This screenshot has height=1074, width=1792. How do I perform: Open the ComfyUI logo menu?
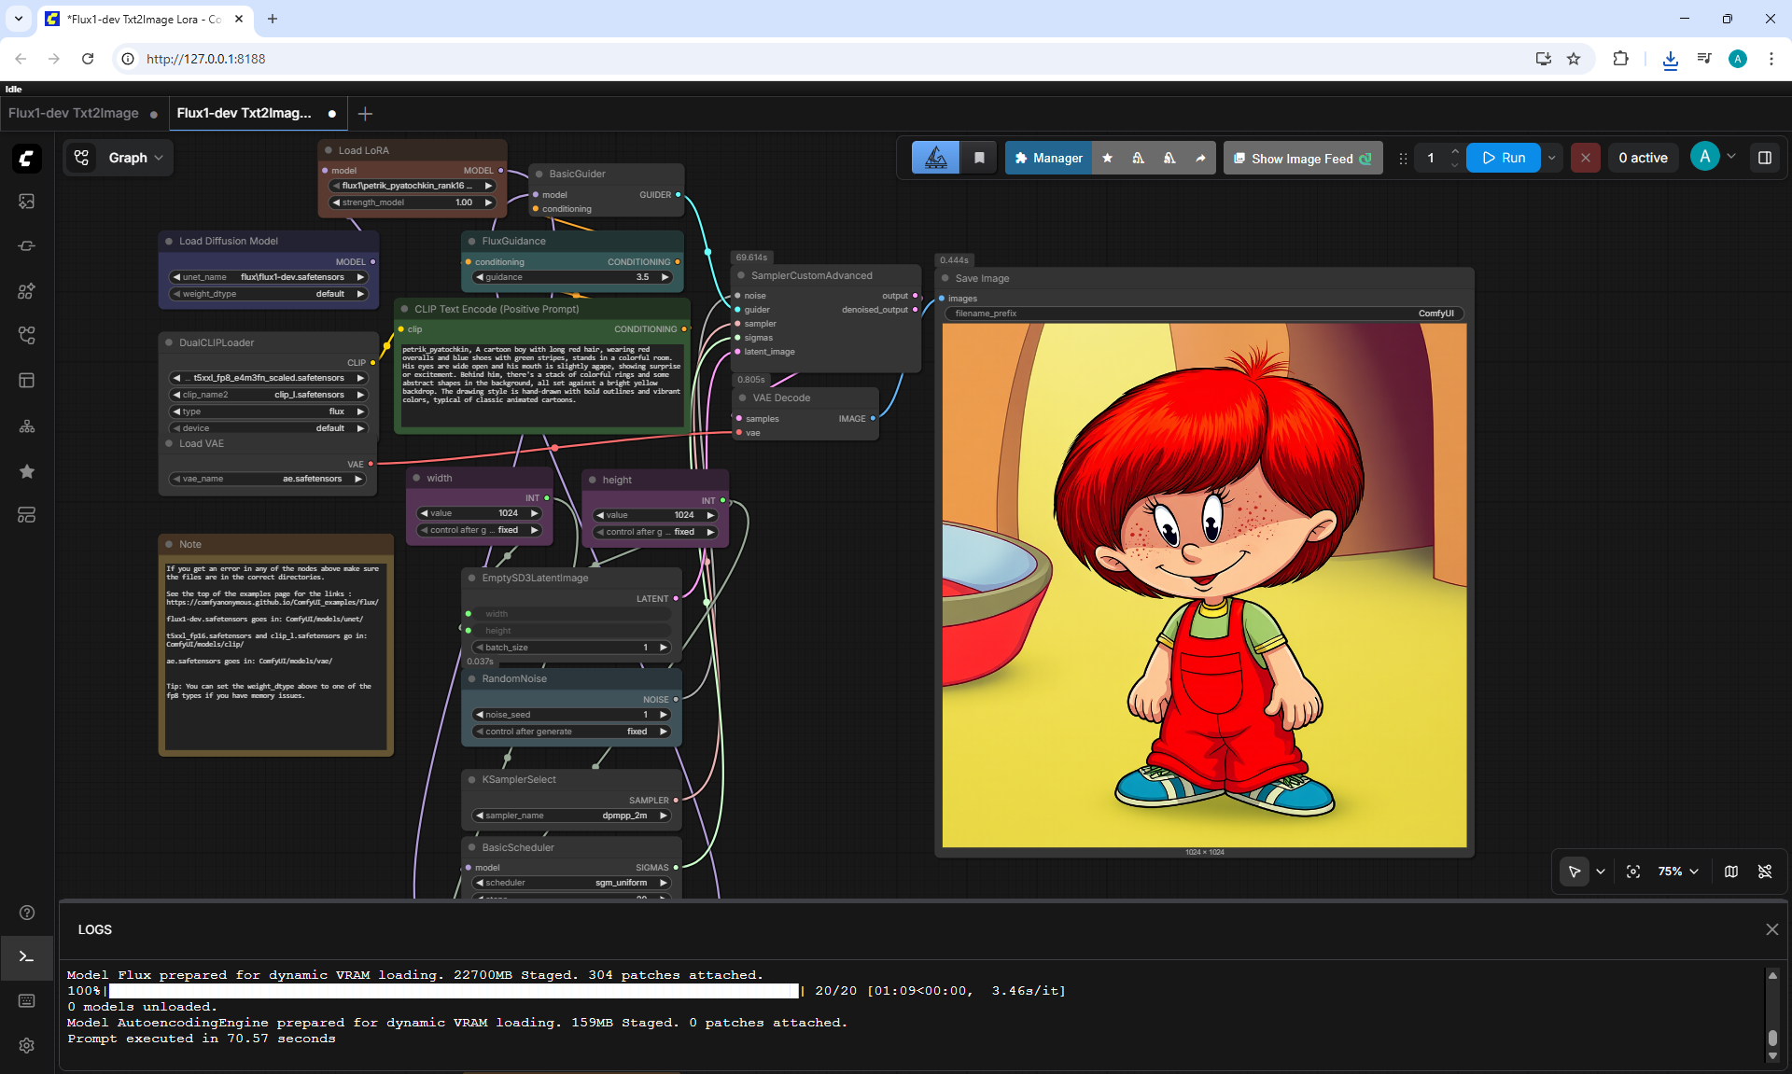(27, 159)
